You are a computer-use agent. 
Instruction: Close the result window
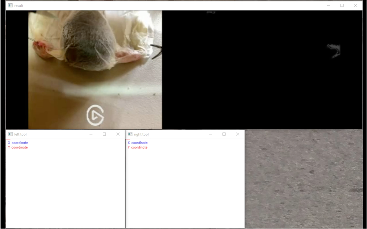tap(355, 6)
